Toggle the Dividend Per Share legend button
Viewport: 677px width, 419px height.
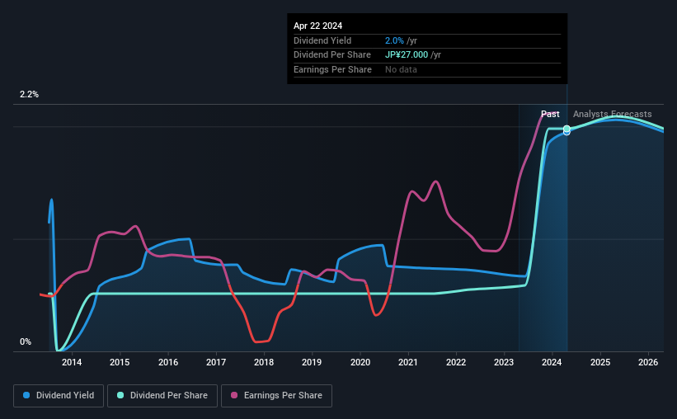pos(162,396)
